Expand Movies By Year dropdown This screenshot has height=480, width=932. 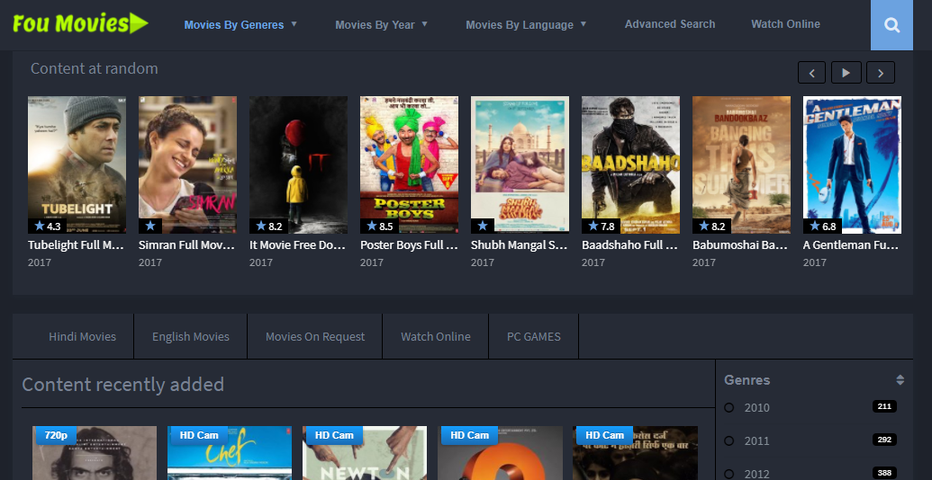click(381, 25)
